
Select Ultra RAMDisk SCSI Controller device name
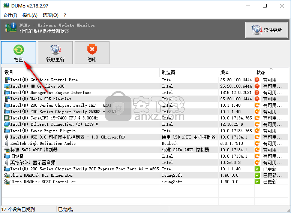pos(43,182)
